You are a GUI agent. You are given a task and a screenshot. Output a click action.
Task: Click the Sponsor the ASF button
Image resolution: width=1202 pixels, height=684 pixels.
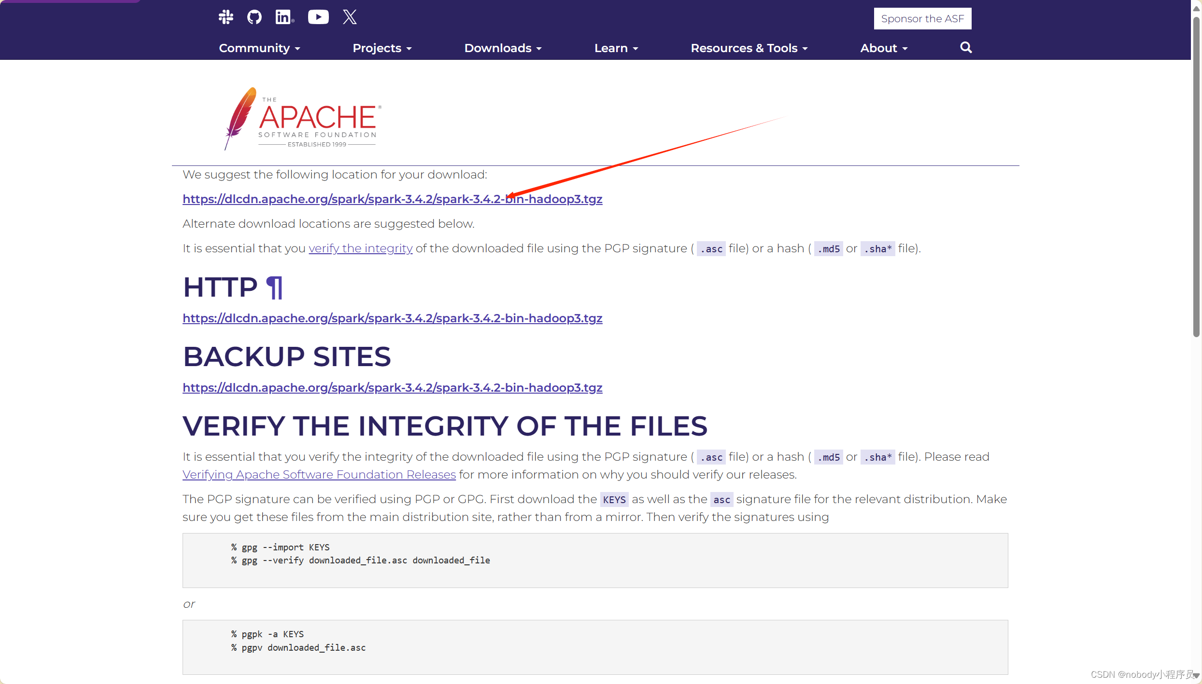click(x=922, y=19)
